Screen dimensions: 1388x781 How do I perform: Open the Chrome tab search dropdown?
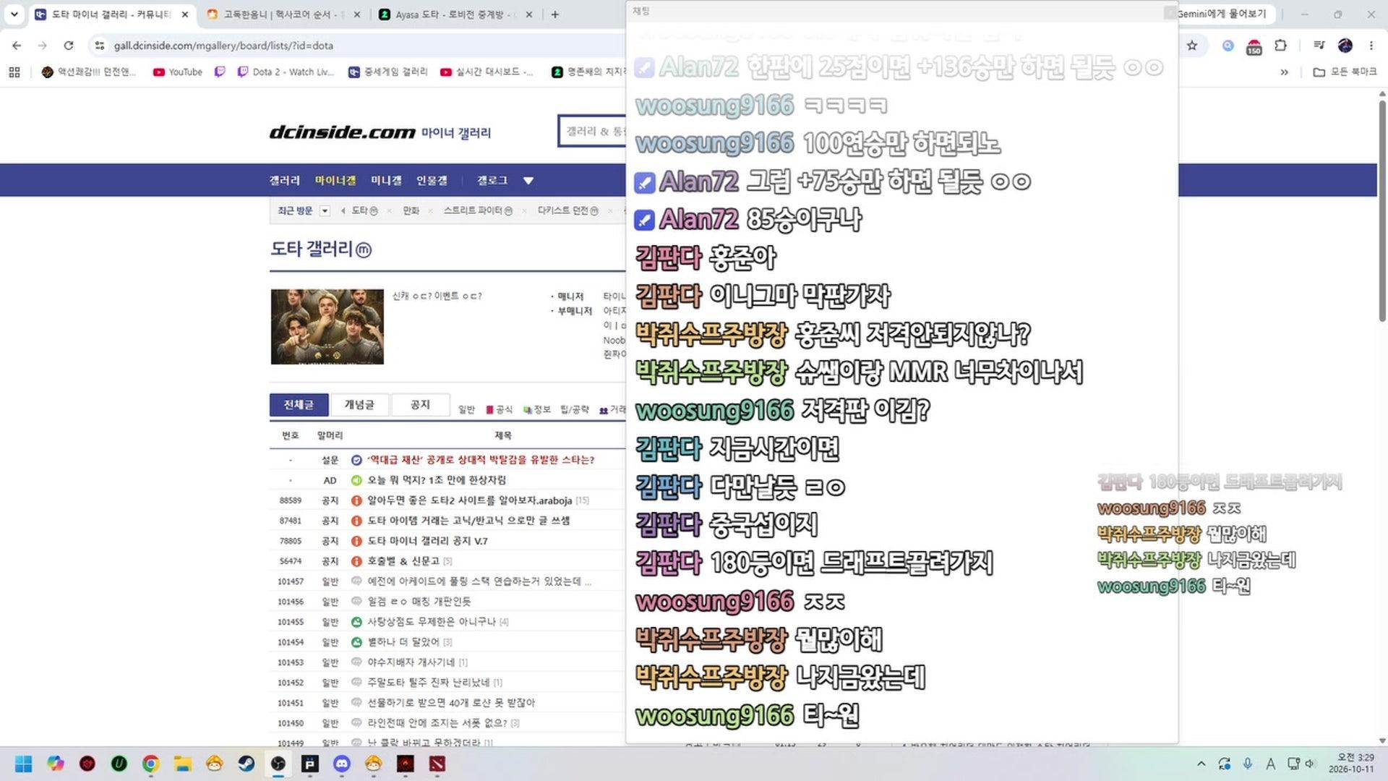click(x=14, y=14)
